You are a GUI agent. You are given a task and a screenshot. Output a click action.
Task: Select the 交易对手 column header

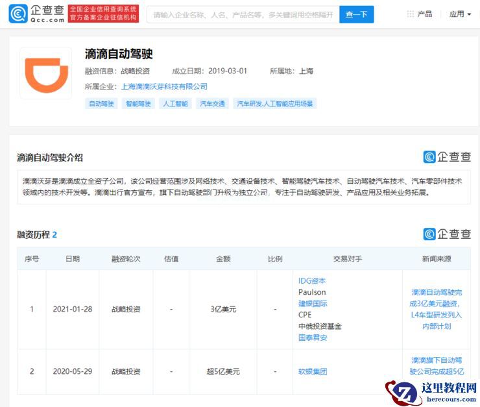click(348, 259)
